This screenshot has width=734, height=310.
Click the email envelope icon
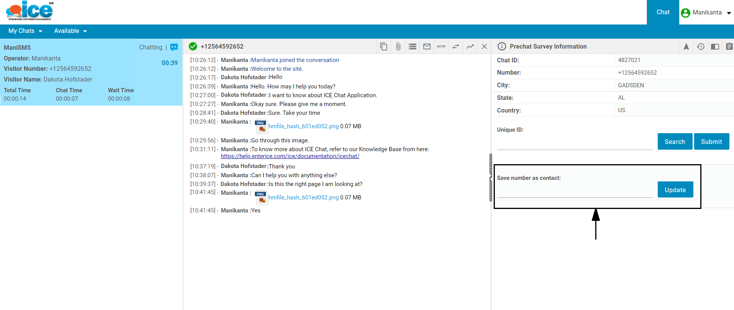tap(427, 47)
